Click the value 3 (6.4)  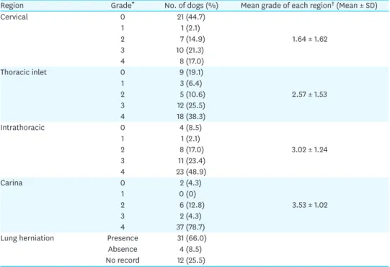pos(191,84)
